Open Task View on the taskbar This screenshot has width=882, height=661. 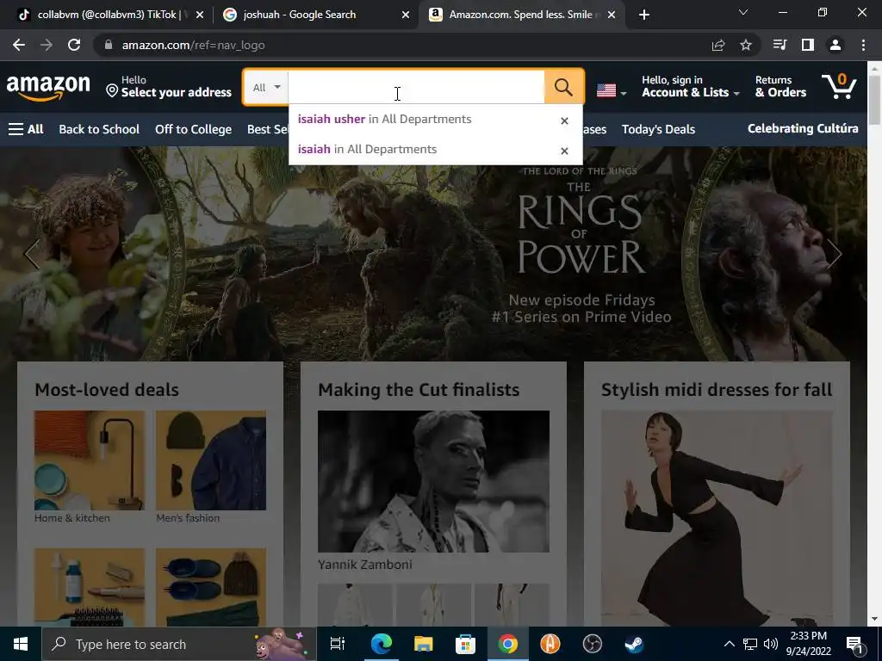pos(338,644)
